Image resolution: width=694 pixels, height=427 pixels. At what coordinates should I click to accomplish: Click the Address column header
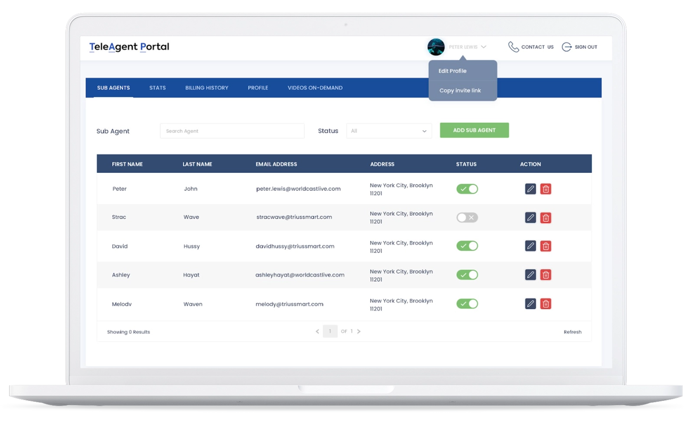click(382, 164)
